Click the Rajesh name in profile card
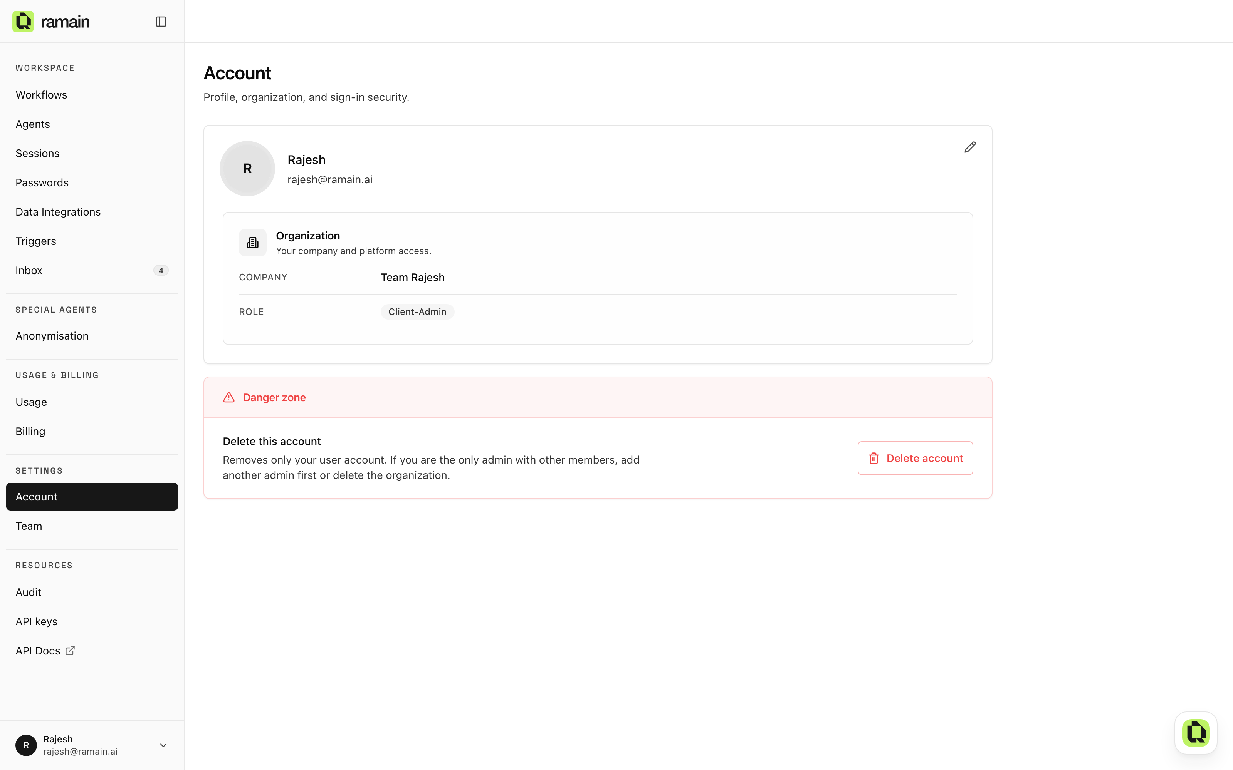Viewport: 1233px width, 770px height. coord(306,160)
